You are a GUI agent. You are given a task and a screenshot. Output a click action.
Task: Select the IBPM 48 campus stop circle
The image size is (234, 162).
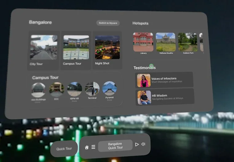74,89
